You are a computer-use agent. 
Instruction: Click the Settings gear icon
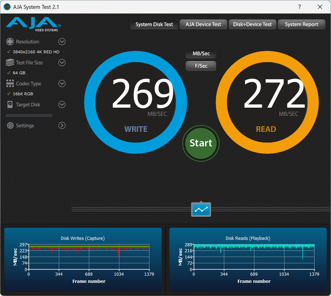tap(10, 126)
